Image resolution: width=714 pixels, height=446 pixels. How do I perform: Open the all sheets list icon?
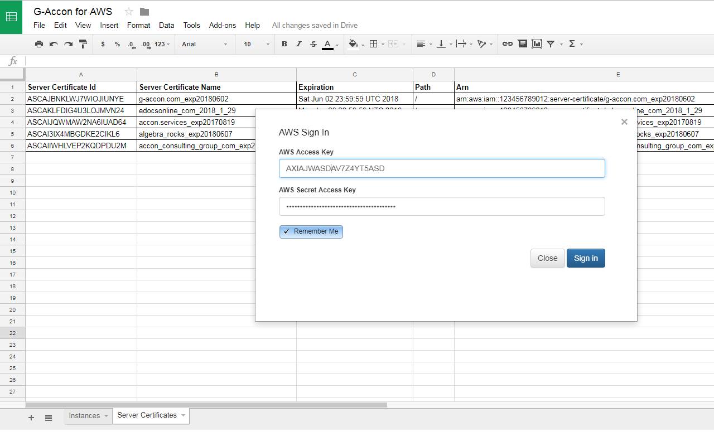pyautogui.click(x=49, y=418)
